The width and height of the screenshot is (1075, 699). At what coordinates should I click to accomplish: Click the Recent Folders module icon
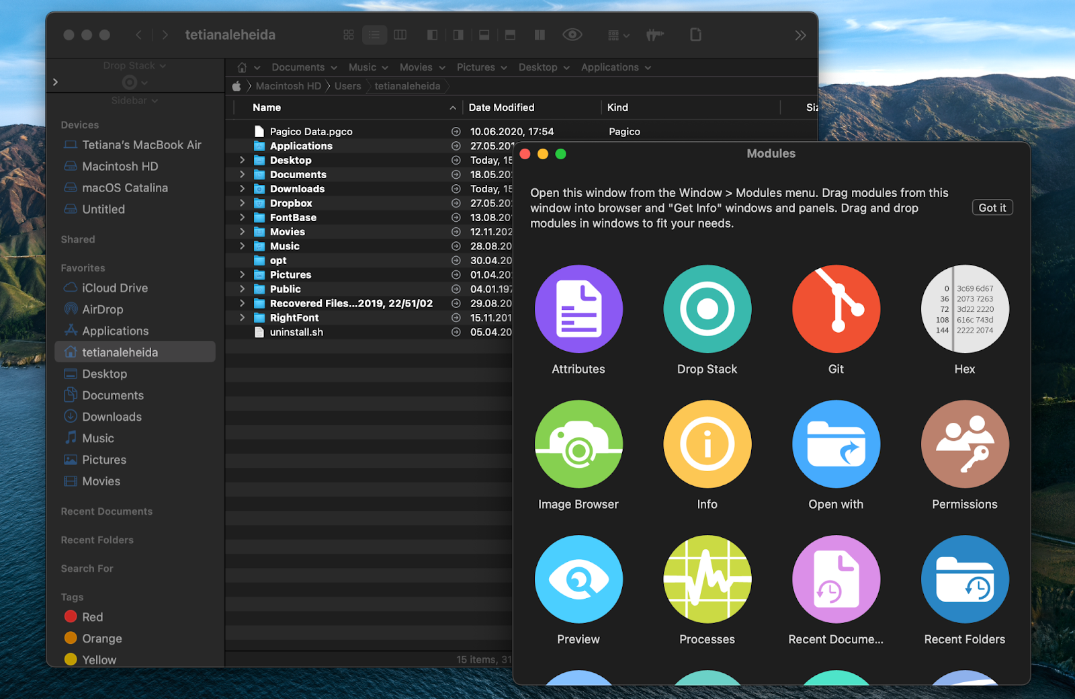click(x=964, y=579)
